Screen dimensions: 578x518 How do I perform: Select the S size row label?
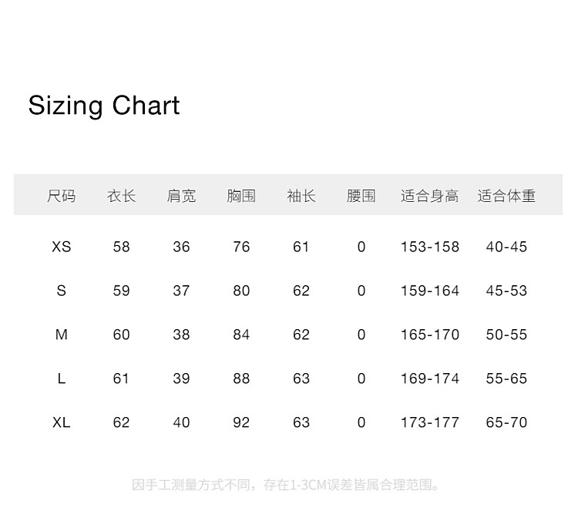point(62,291)
